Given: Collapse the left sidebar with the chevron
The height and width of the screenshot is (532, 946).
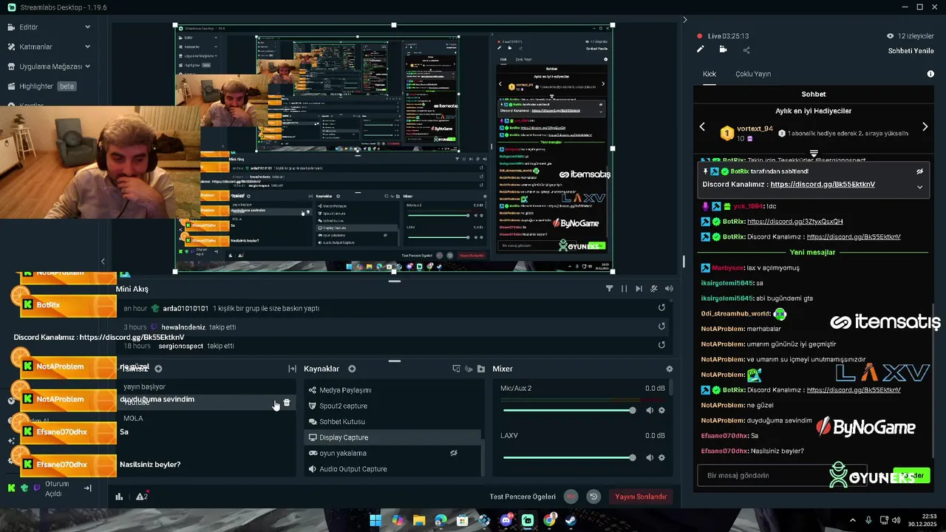Looking at the screenshot, I should click(x=103, y=262).
